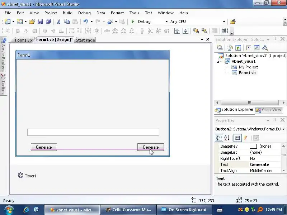Screen dimensions: 287x215
Task: Open the Build menu
Action: tap(67, 13)
